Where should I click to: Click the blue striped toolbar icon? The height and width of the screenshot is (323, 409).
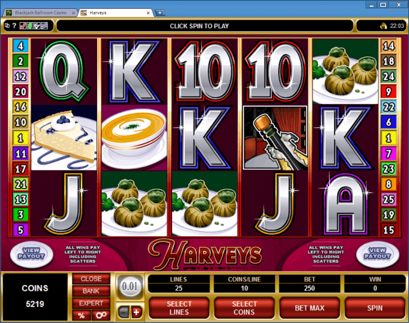tap(44, 26)
